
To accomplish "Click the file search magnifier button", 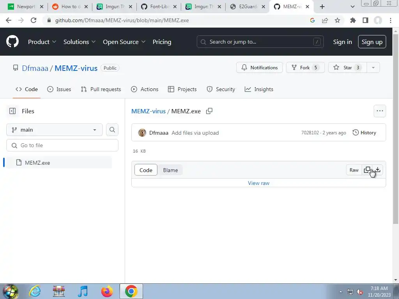I will pyautogui.click(x=112, y=130).
